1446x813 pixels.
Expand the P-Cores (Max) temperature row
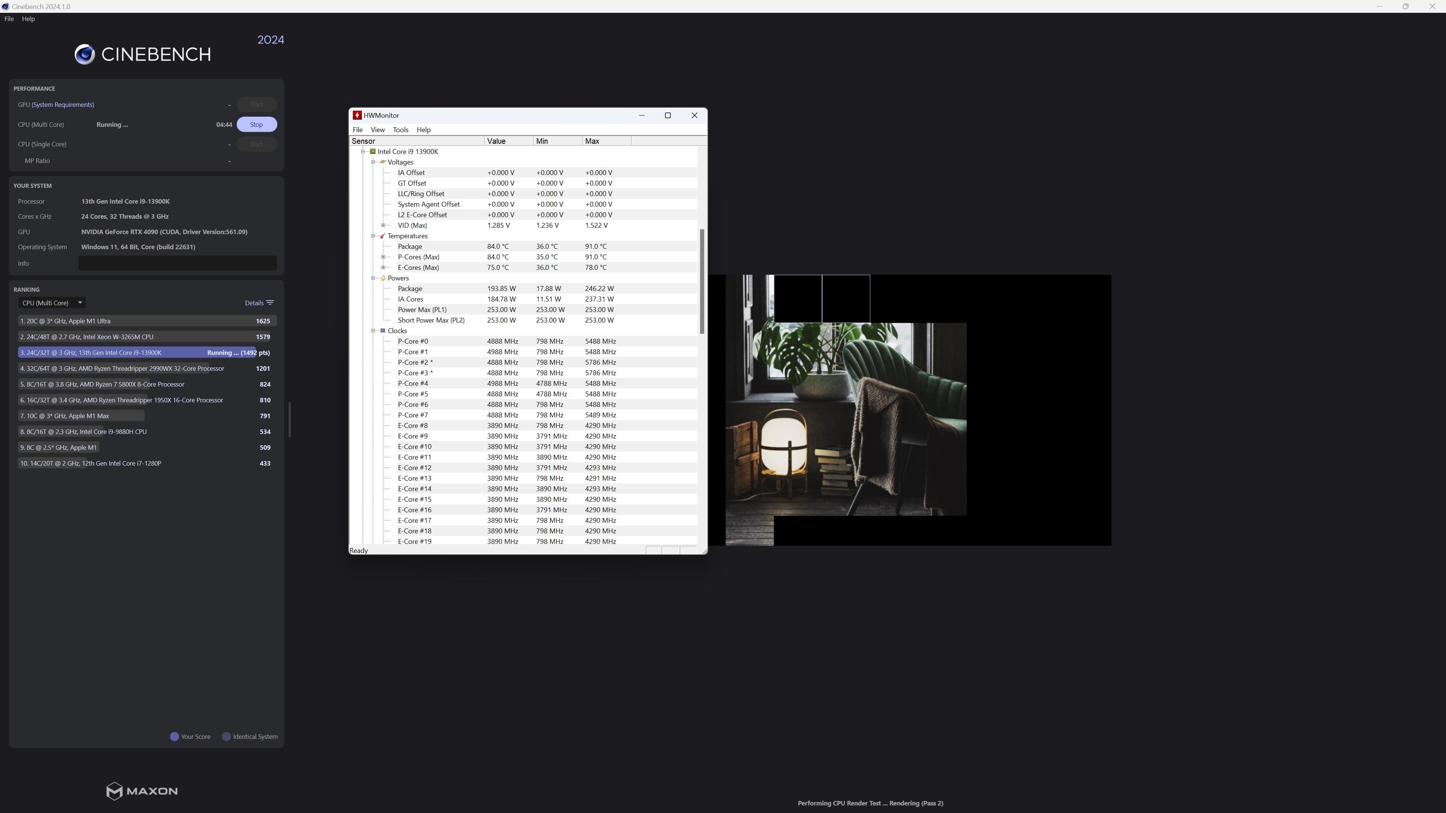tap(383, 257)
